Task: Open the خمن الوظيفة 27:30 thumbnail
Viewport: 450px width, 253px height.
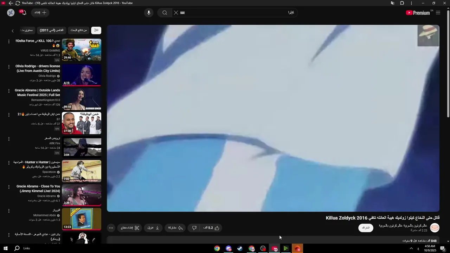Action: (x=82, y=123)
